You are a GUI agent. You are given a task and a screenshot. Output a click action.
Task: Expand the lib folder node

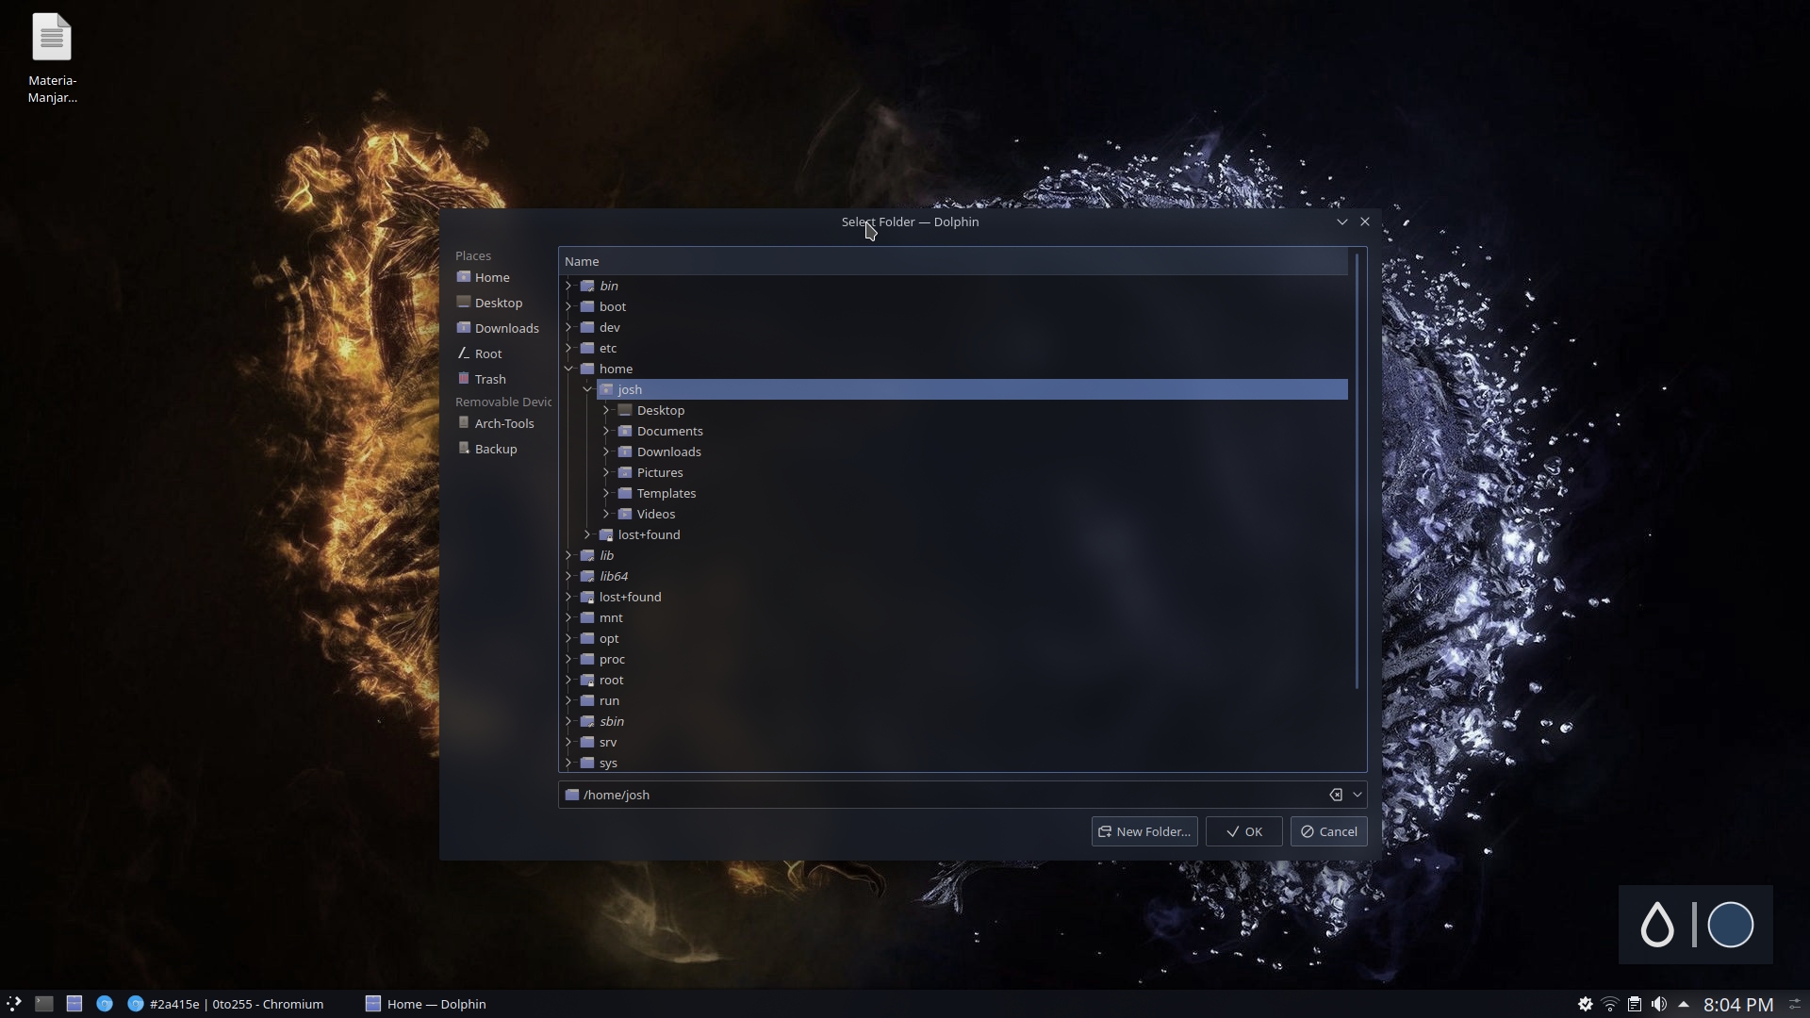568,555
